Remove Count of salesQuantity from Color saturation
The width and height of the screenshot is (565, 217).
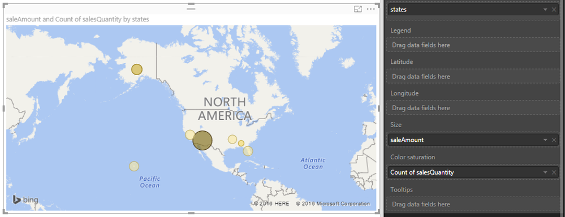(554, 172)
